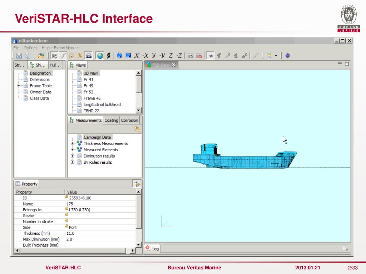Click the Save floppy disk toolbar icon
This screenshot has height=274, width=366.
[x=19, y=56]
